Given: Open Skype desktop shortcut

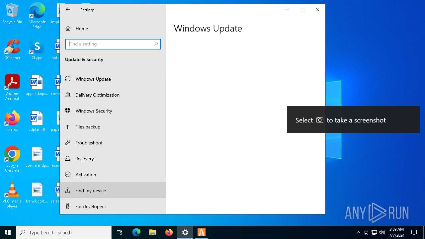Looking at the screenshot, I should 37,50.
